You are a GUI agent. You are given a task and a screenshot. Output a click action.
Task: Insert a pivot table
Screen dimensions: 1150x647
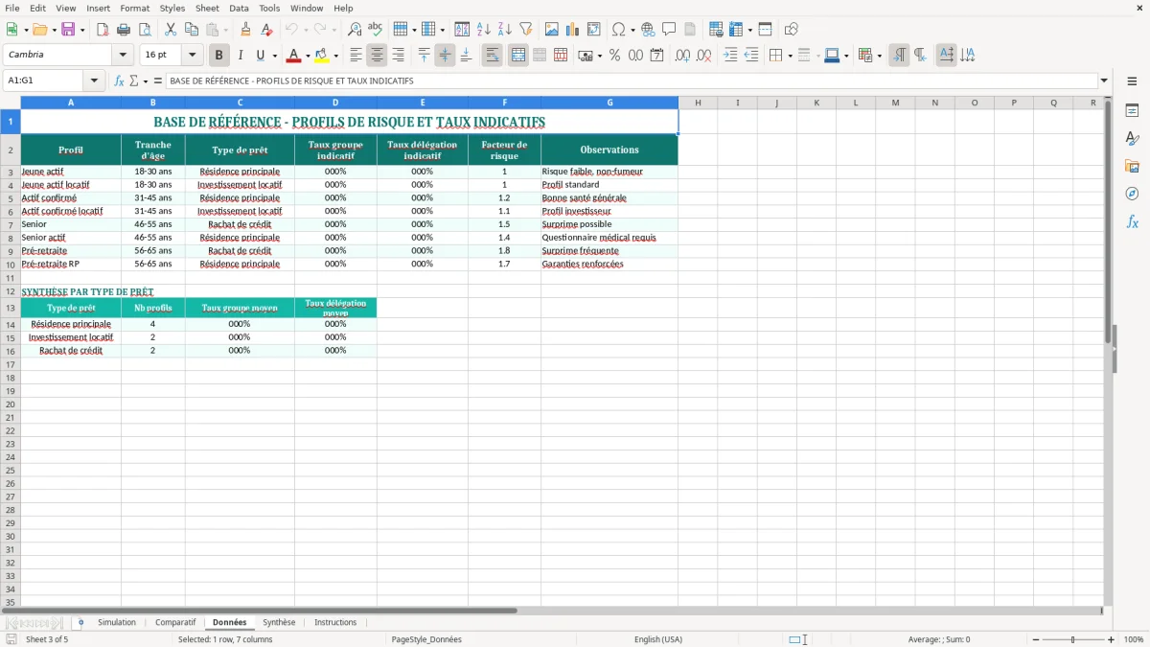tap(594, 30)
